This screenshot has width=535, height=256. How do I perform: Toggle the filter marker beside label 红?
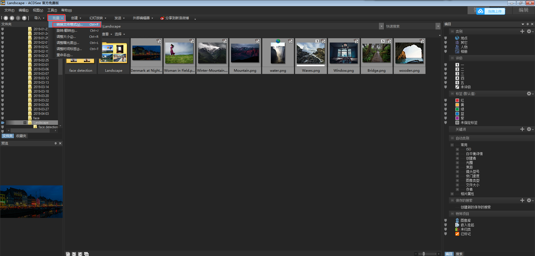(446, 100)
